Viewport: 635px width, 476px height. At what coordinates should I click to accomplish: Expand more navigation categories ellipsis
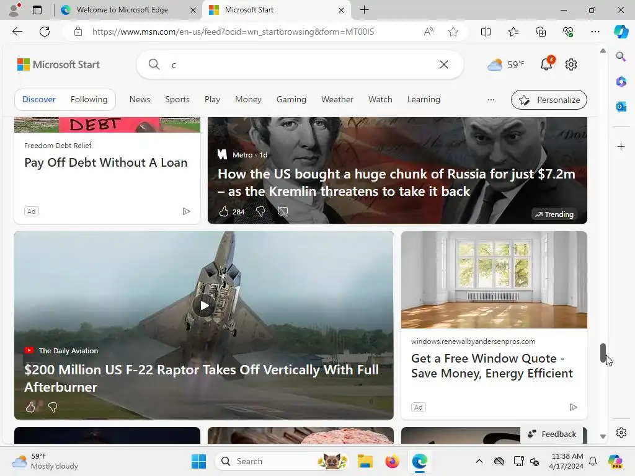tap(491, 100)
